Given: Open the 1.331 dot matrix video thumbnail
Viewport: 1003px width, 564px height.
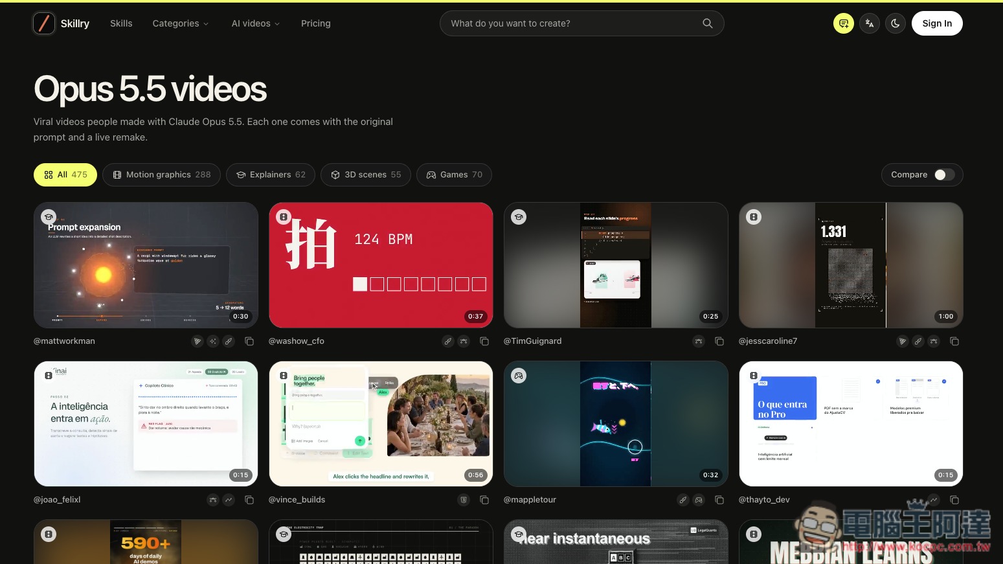Looking at the screenshot, I should click(x=851, y=265).
